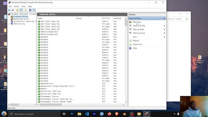The image size is (208, 117).
Task: Open Visual Studio Code from taskbar
Action: pyautogui.click(x=87, y=114)
